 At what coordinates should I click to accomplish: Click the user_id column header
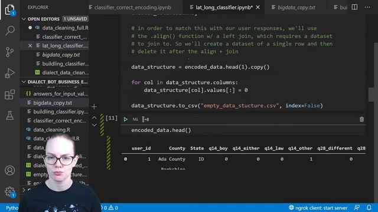(x=141, y=148)
